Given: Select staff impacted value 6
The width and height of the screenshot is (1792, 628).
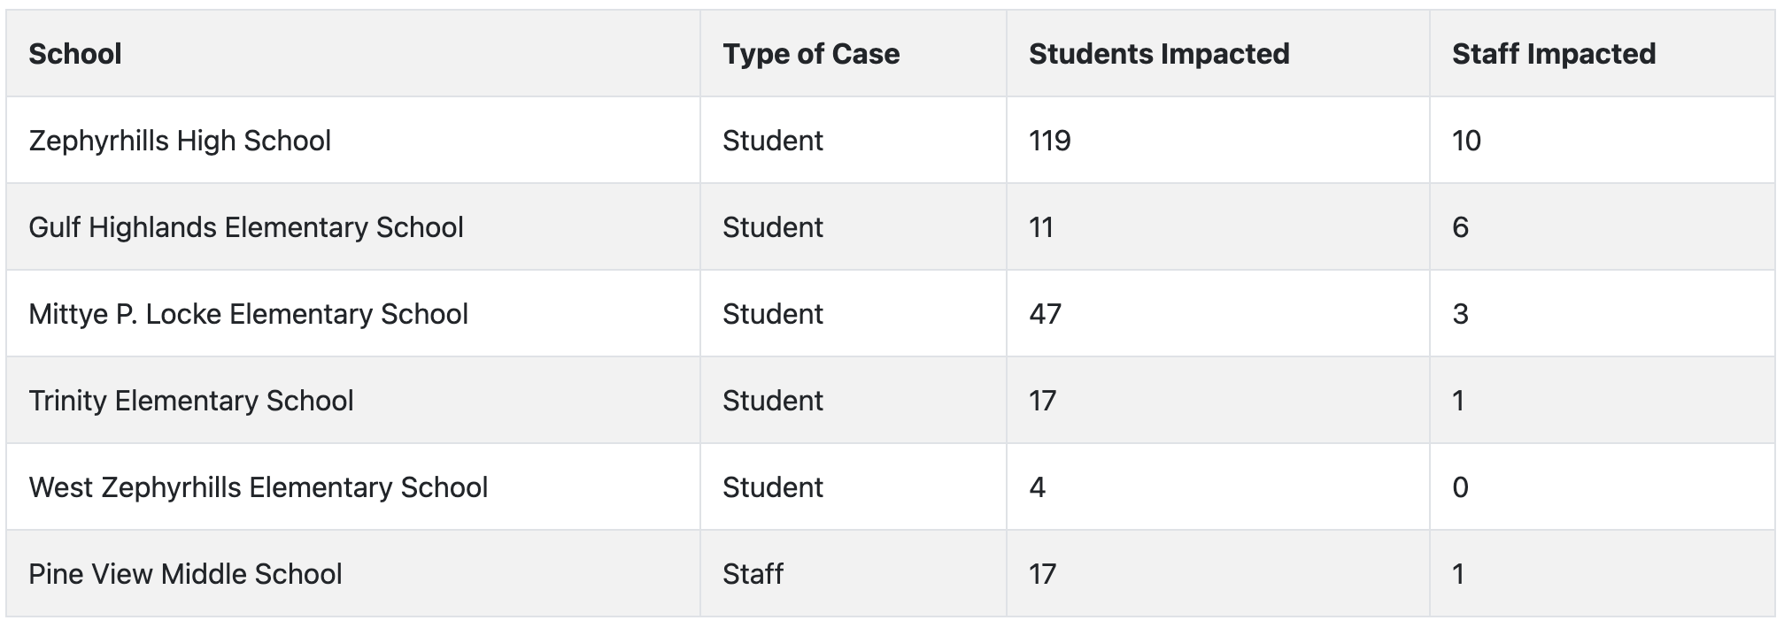Looking at the screenshot, I should click(1461, 227).
